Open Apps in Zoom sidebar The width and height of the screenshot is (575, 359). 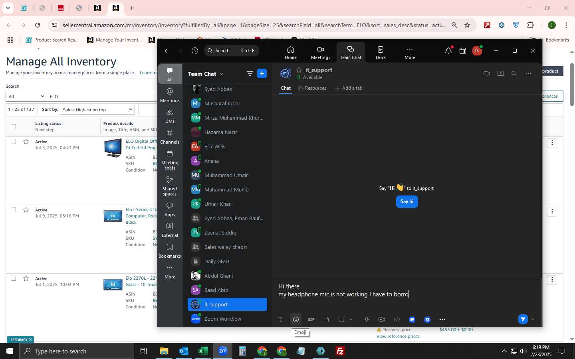(170, 209)
